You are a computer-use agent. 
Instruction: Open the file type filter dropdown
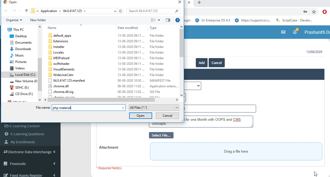154,108
